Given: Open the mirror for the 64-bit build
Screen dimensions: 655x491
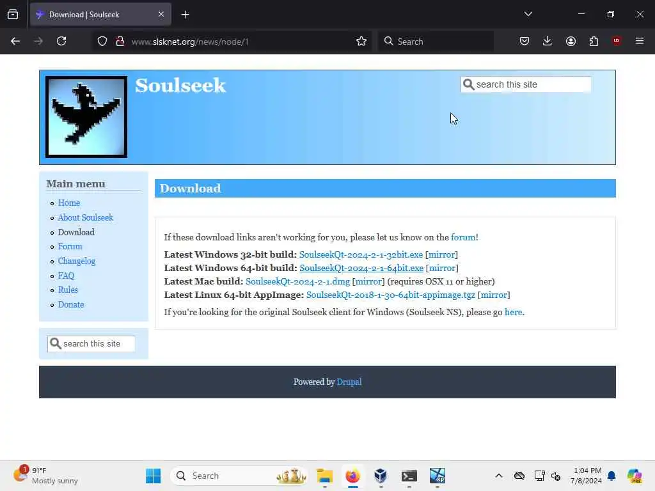Looking at the screenshot, I should [442, 268].
